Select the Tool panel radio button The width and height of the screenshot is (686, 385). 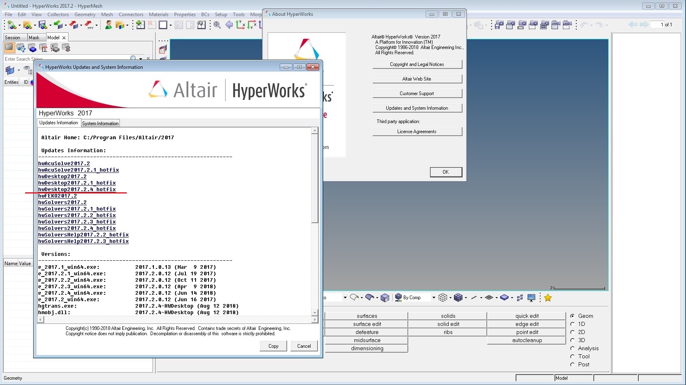coord(572,356)
